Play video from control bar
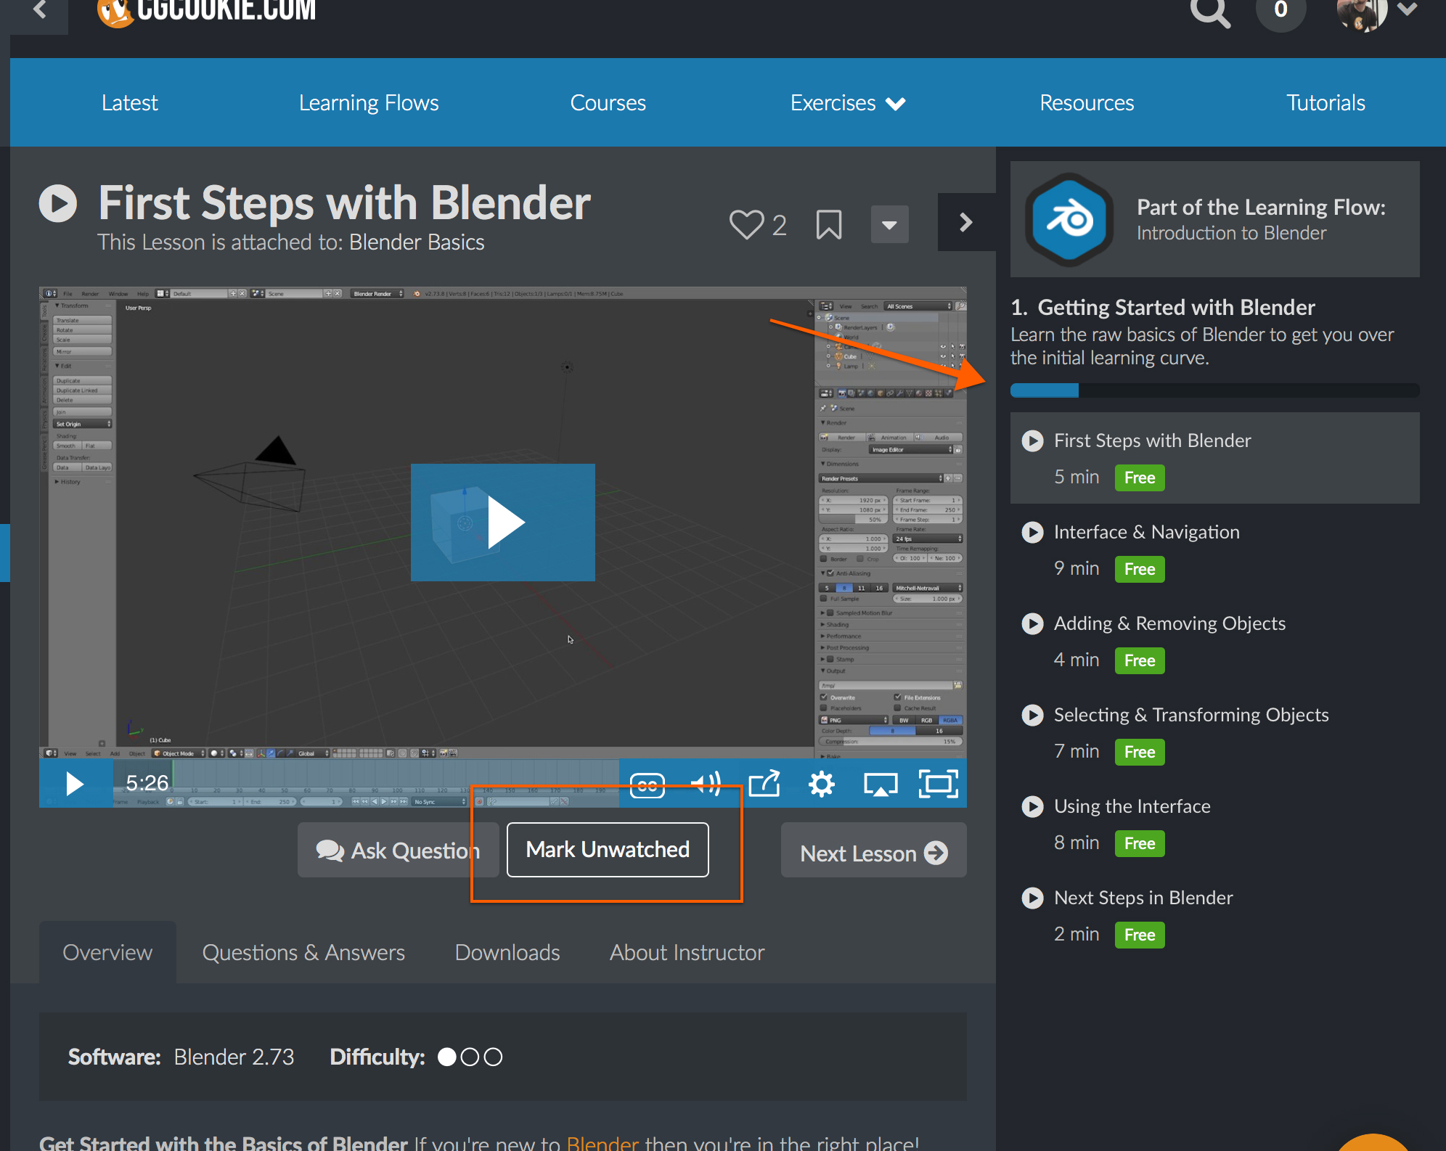1446x1151 pixels. (x=74, y=784)
